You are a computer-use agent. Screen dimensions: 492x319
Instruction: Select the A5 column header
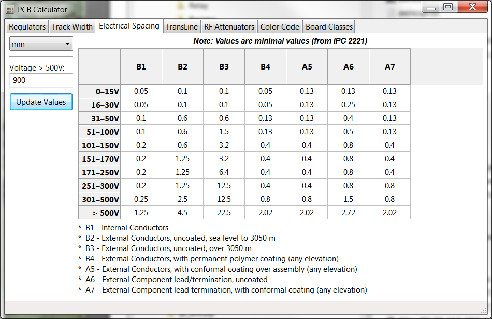point(307,66)
